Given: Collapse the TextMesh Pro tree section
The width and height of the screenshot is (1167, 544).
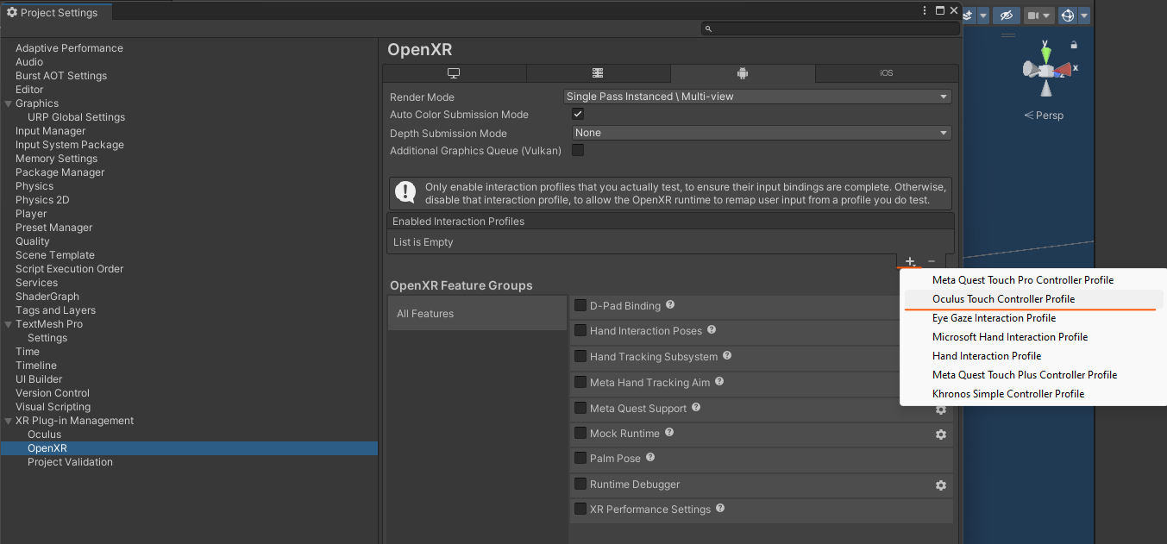Looking at the screenshot, I should [x=9, y=324].
